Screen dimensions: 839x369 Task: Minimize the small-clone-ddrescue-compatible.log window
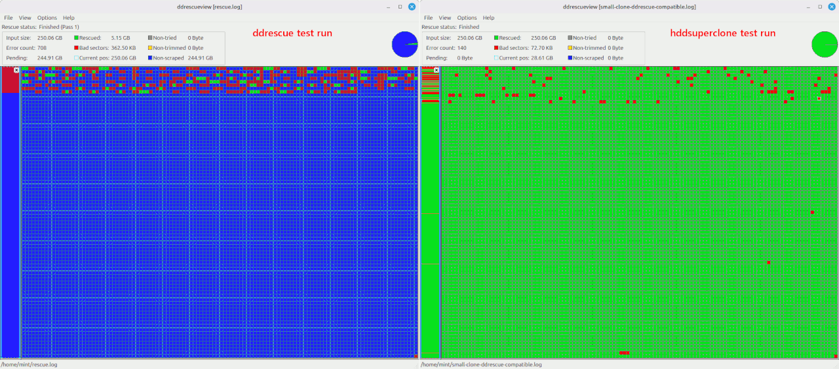click(807, 7)
